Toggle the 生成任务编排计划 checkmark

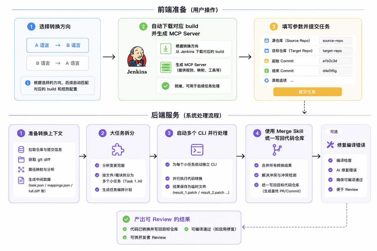point(97,190)
